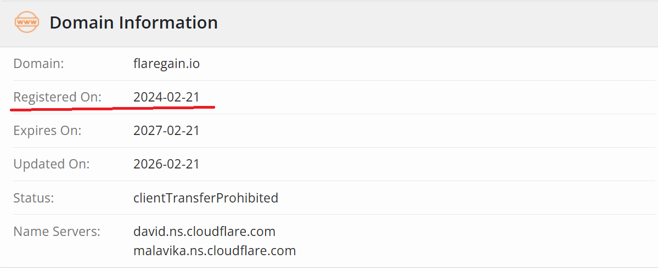Viewport: 658px width, 270px height.
Task: Click the Expires On: label
Action: tap(47, 131)
